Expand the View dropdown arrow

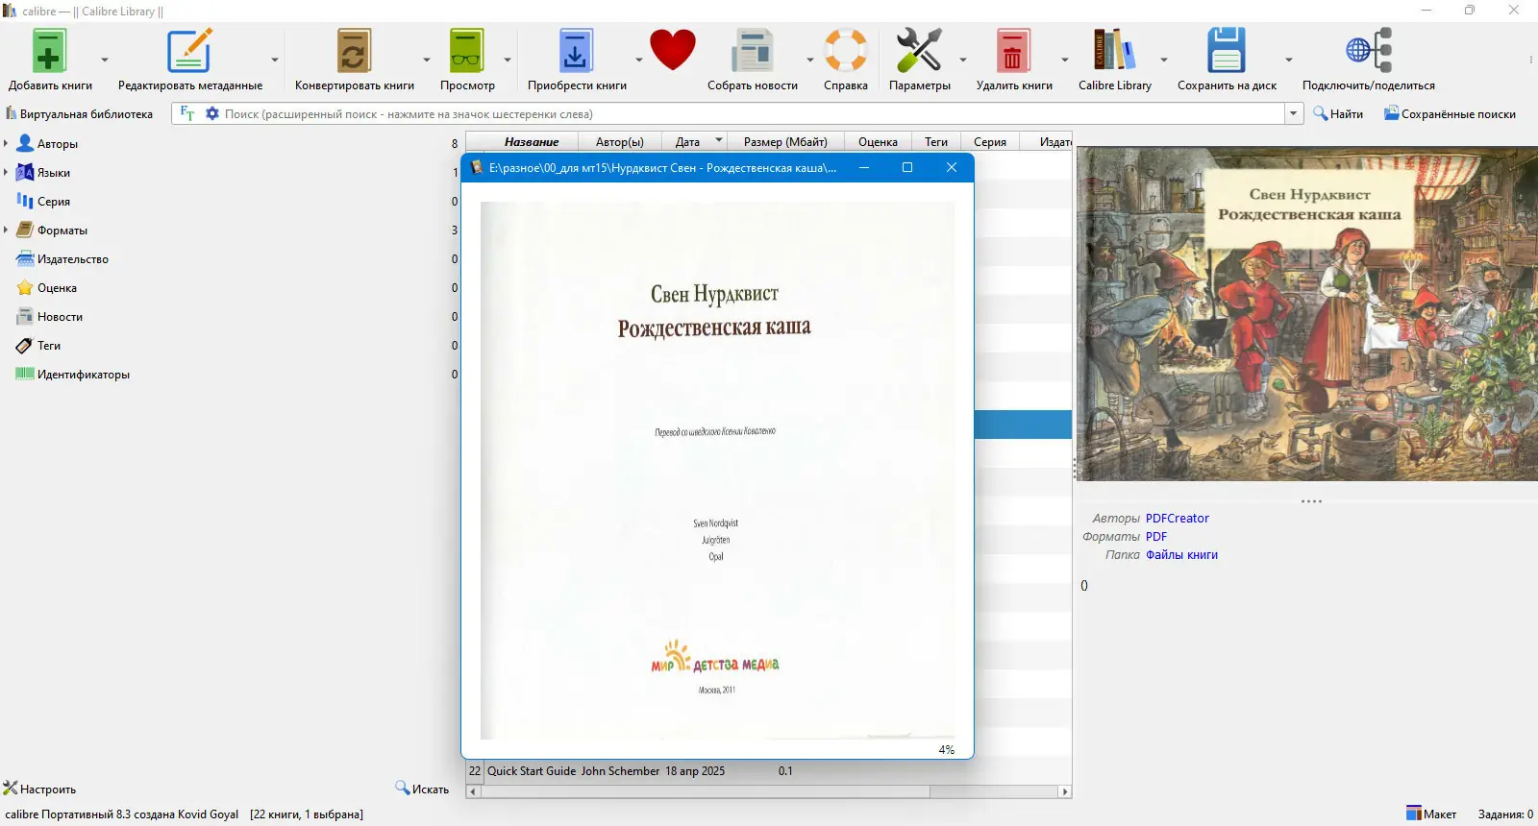(x=507, y=60)
